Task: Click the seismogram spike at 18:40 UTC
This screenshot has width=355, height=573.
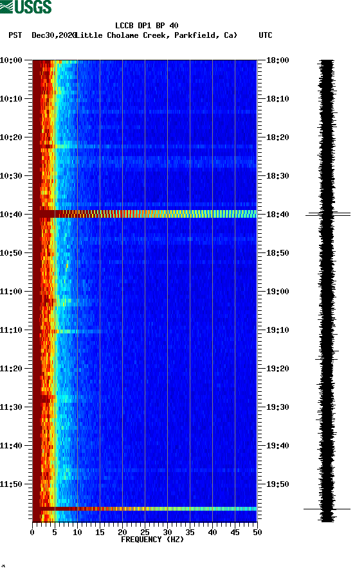Action: coord(328,214)
